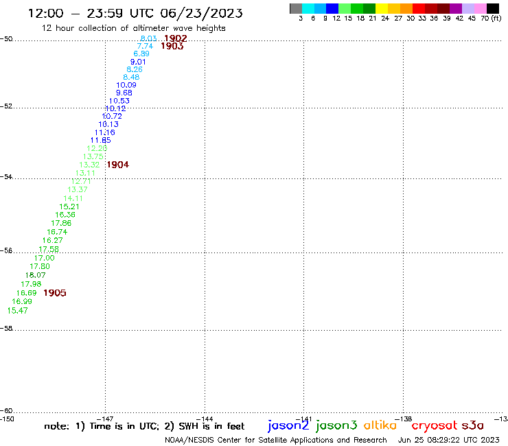Select the 17.58 wave height value
The width and height of the screenshot is (508, 446).
point(49,249)
